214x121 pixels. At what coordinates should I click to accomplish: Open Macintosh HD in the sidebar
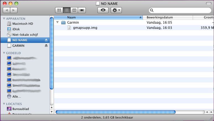click(x=23, y=24)
